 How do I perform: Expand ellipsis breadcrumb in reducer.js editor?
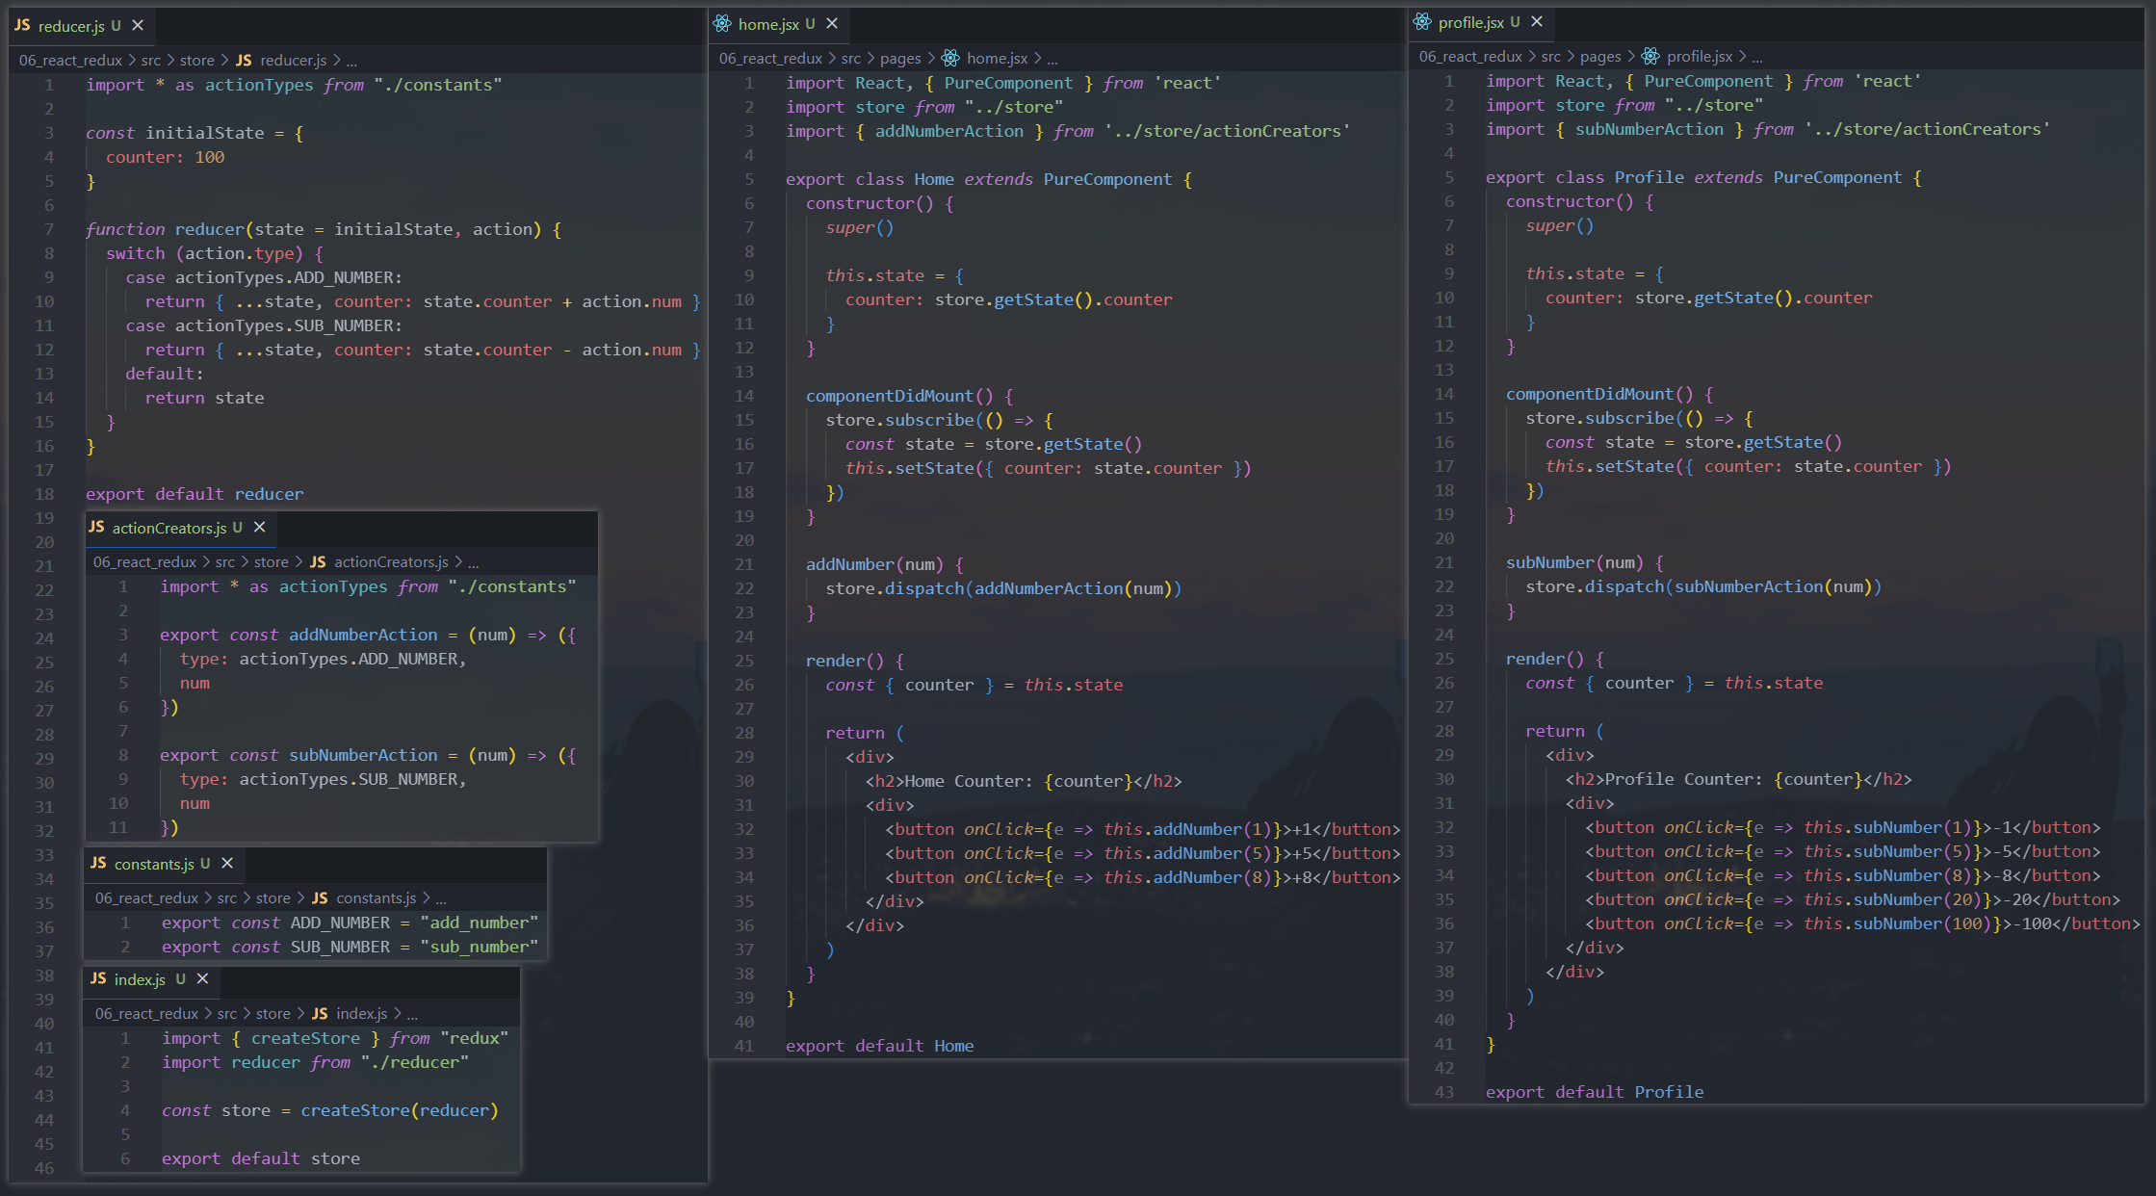(351, 61)
